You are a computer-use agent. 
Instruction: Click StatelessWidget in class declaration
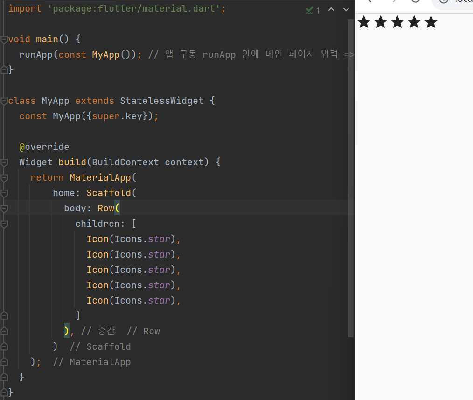162,101
